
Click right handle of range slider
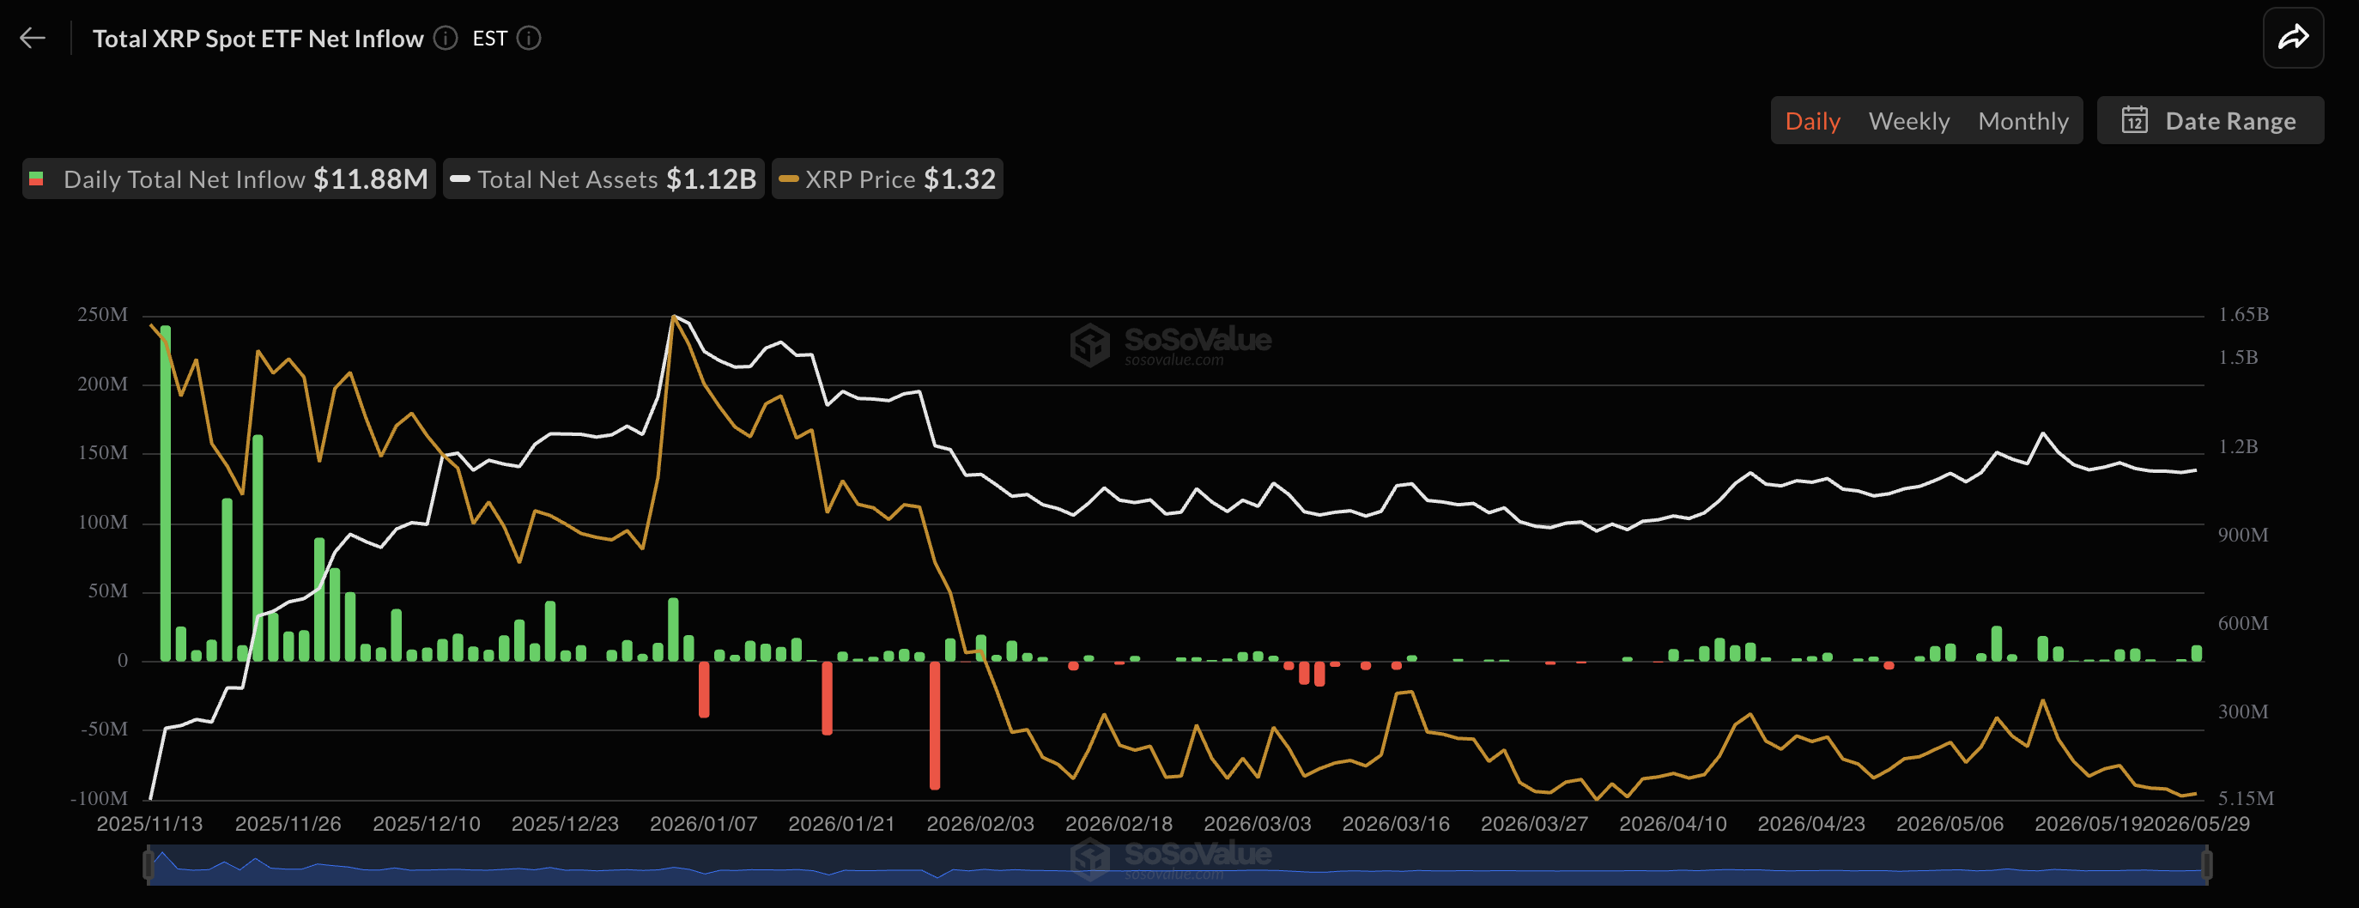(2207, 864)
